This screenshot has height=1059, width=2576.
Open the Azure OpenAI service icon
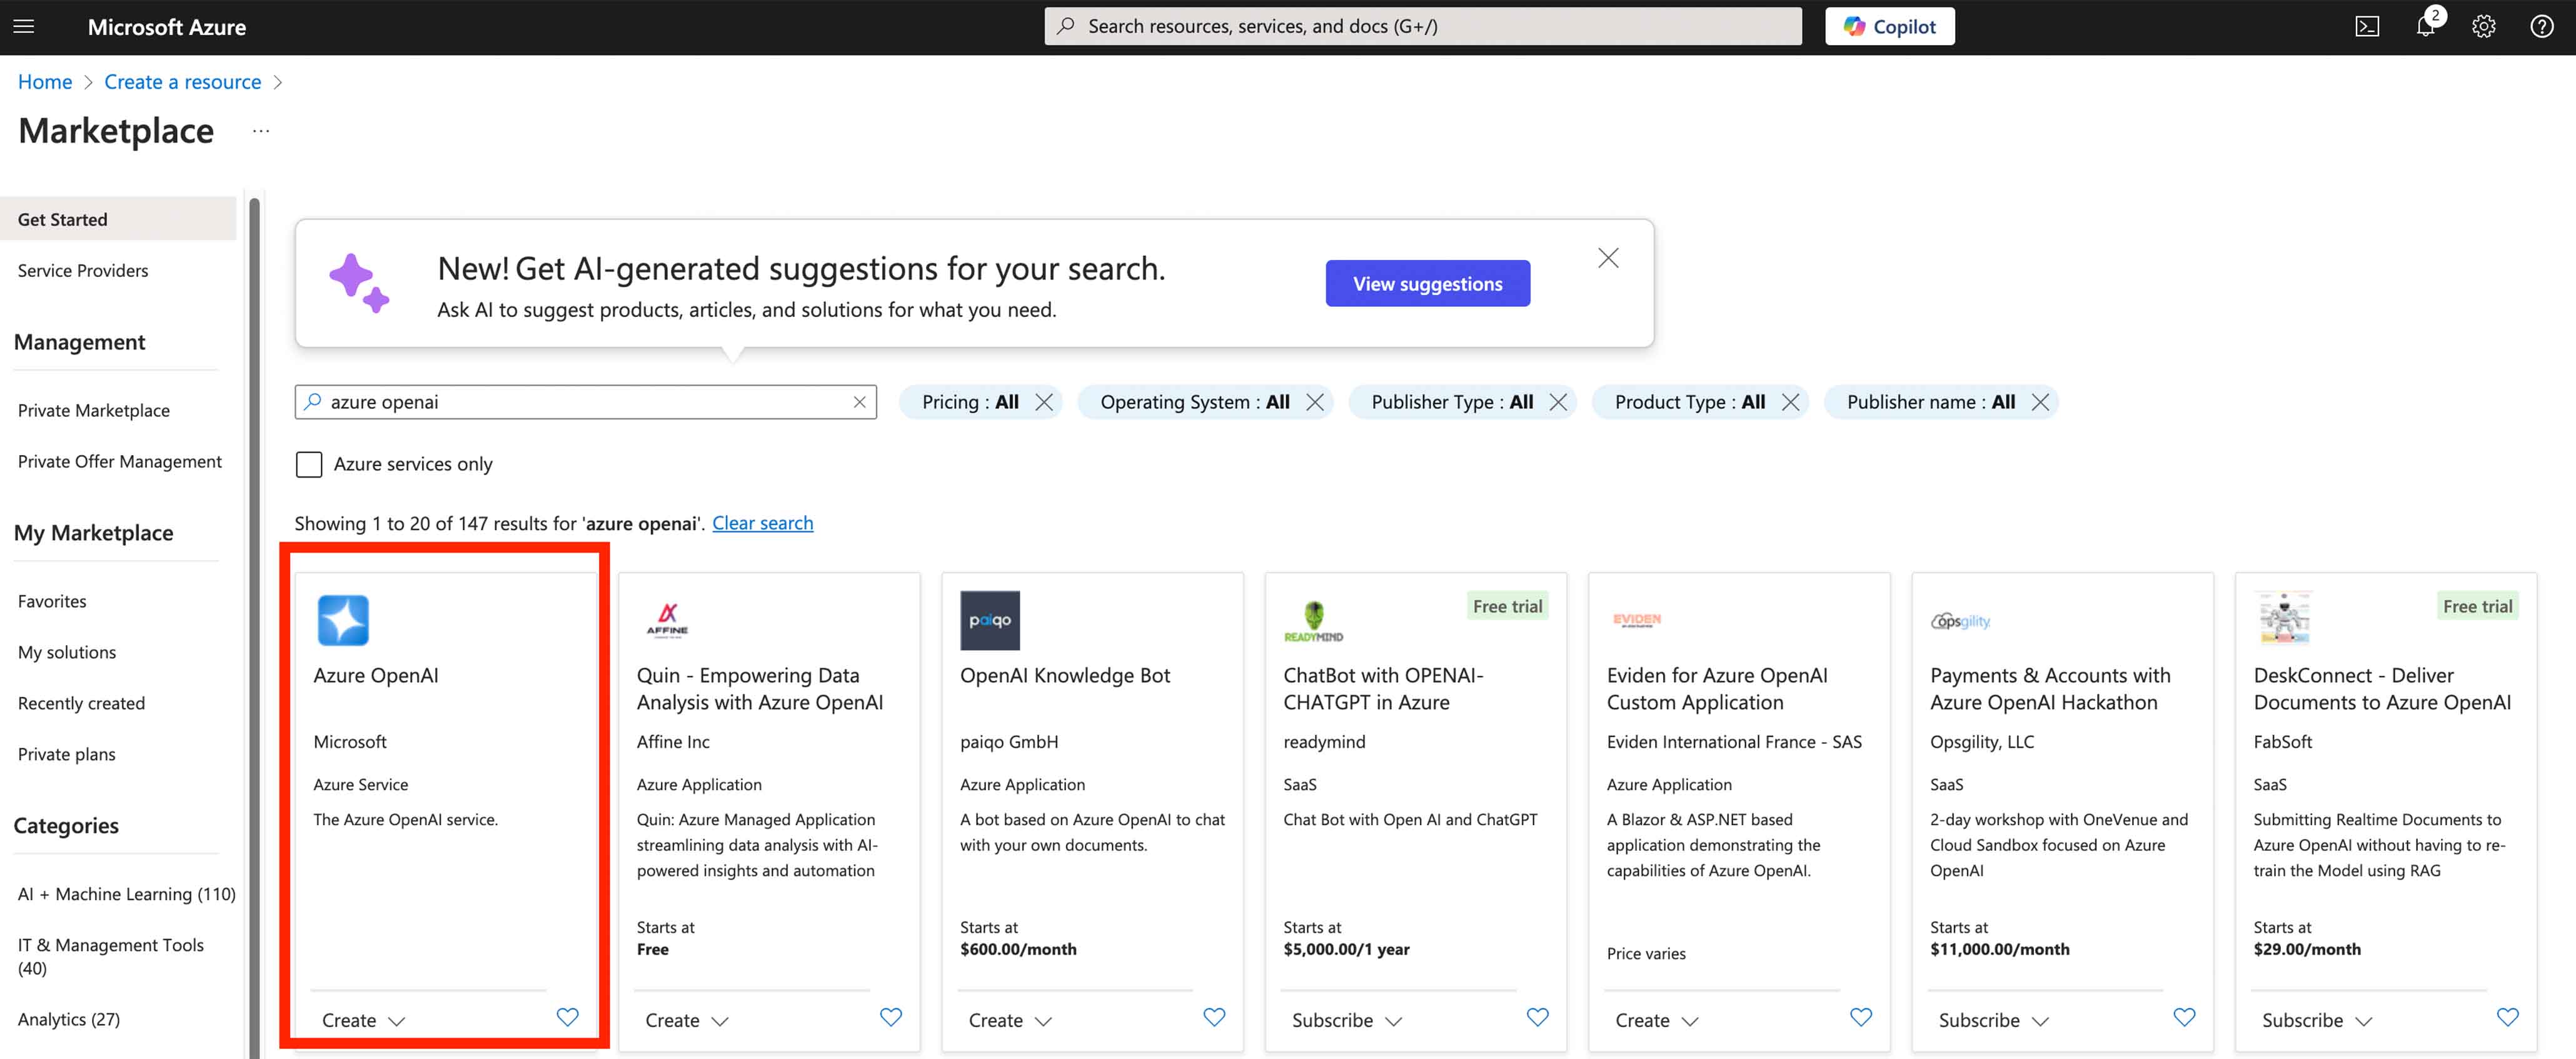point(343,620)
